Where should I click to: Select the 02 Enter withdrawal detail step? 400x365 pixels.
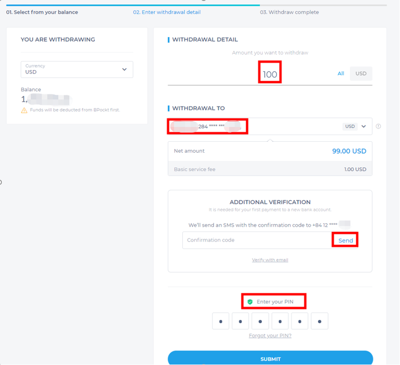[167, 12]
